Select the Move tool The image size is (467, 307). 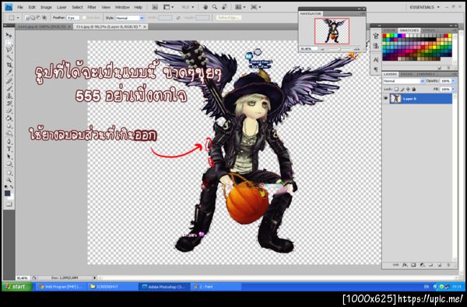(x=9, y=35)
